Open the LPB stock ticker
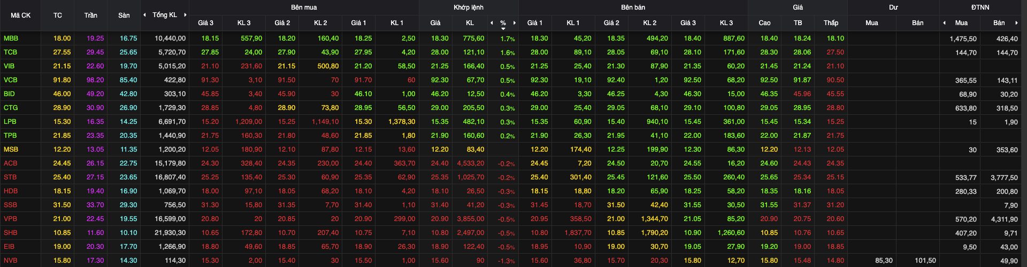The width and height of the screenshot is (1027, 267). (x=10, y=122)
